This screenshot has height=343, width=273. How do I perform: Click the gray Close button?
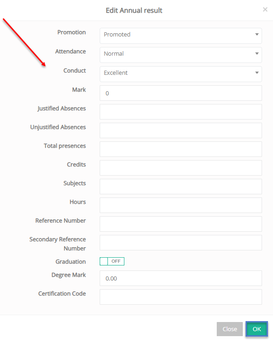(230, 329)
